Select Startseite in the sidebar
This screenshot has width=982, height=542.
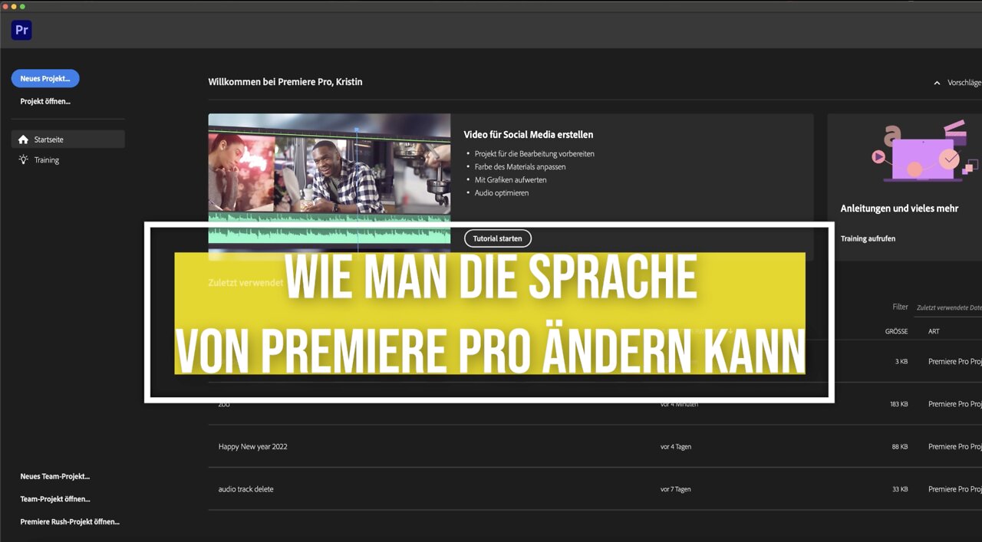point(68,140)
